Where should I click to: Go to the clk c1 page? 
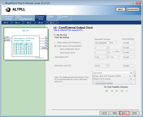[x=17, y=23]
